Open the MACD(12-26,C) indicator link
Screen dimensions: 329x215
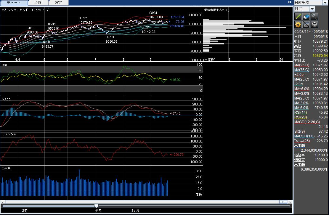[306, 122]
